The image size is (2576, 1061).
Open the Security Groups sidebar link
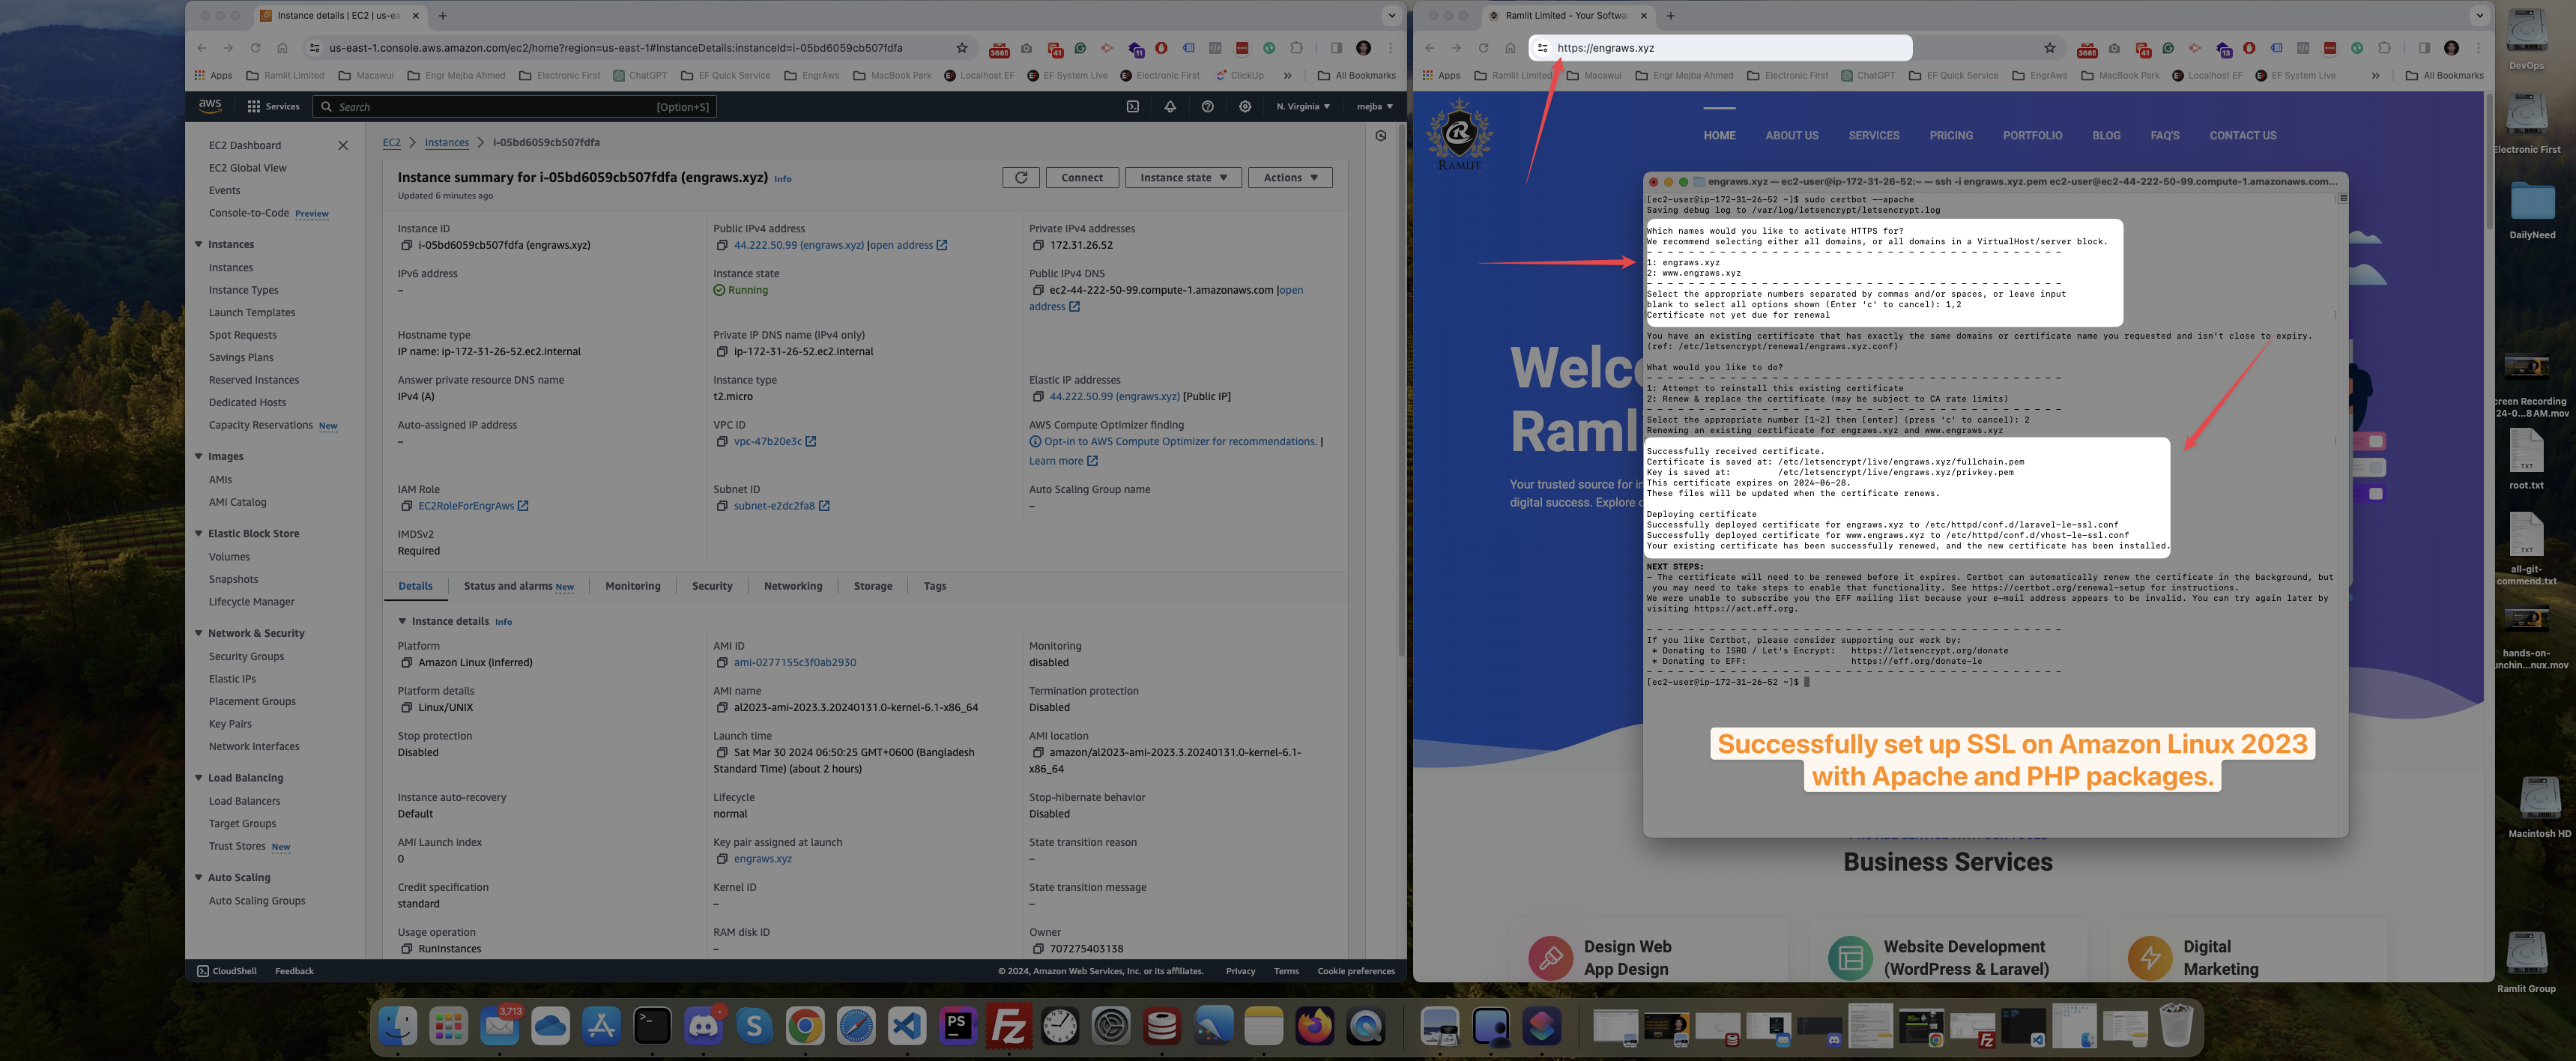click(x=246, y=656)
